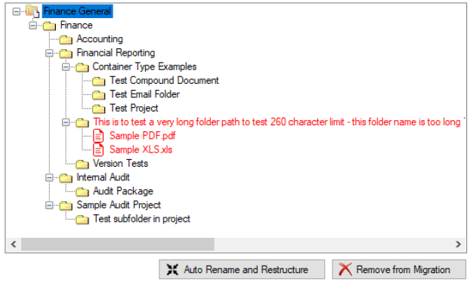Collapse the long red folder name node
This screenshot has width=470, height=283.
click(66, 122)
